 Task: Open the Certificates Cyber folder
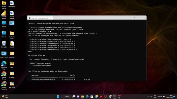[12, 35]
